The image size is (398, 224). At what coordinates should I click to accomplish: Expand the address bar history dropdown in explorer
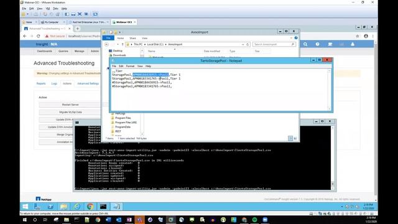click(243, 44)
